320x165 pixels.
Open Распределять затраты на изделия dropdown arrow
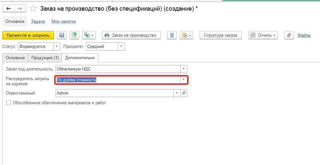(184, 80)
